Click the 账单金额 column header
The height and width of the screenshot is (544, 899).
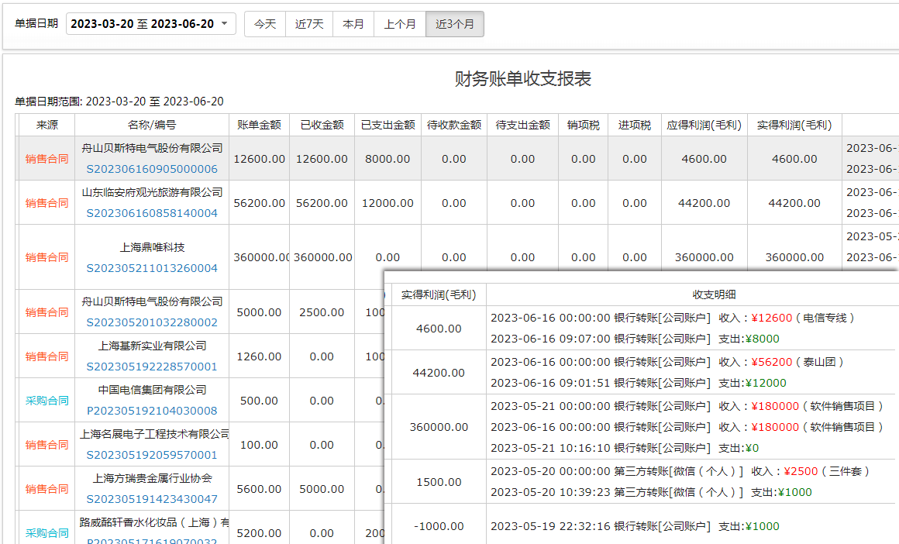[x=259, y=125]
